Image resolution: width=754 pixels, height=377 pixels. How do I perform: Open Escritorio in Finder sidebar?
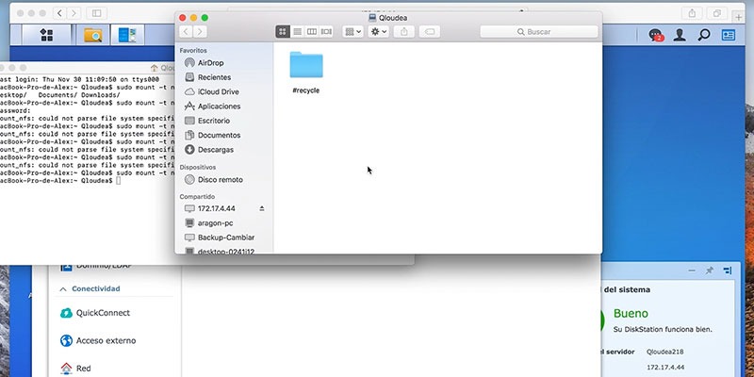[x=214, y=121]
